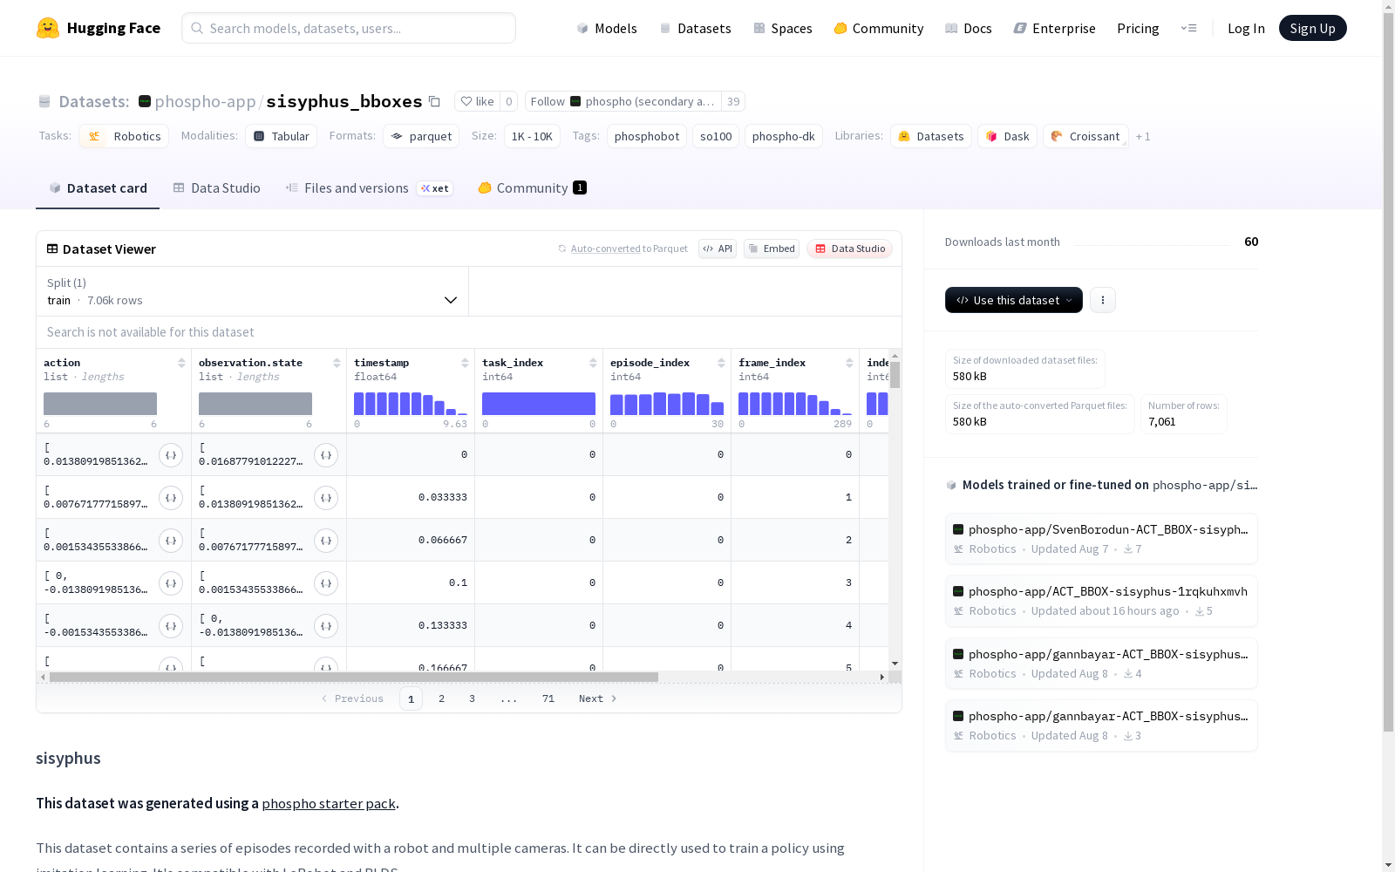This screenshot has width=1395, height=872.
Task: Open the three-dot dataset options menu
Action: click(x=1103, y=300)
